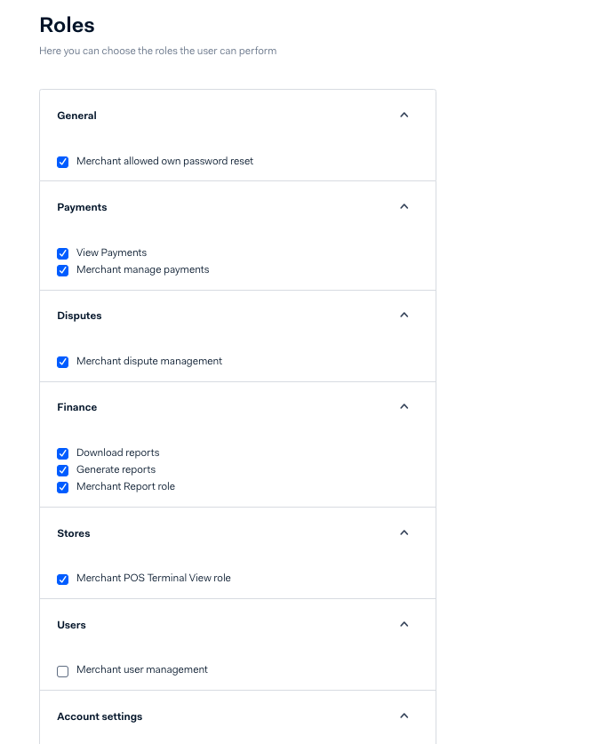
Task: Toggle the Download reports checkbox
Action: point(63,453)
